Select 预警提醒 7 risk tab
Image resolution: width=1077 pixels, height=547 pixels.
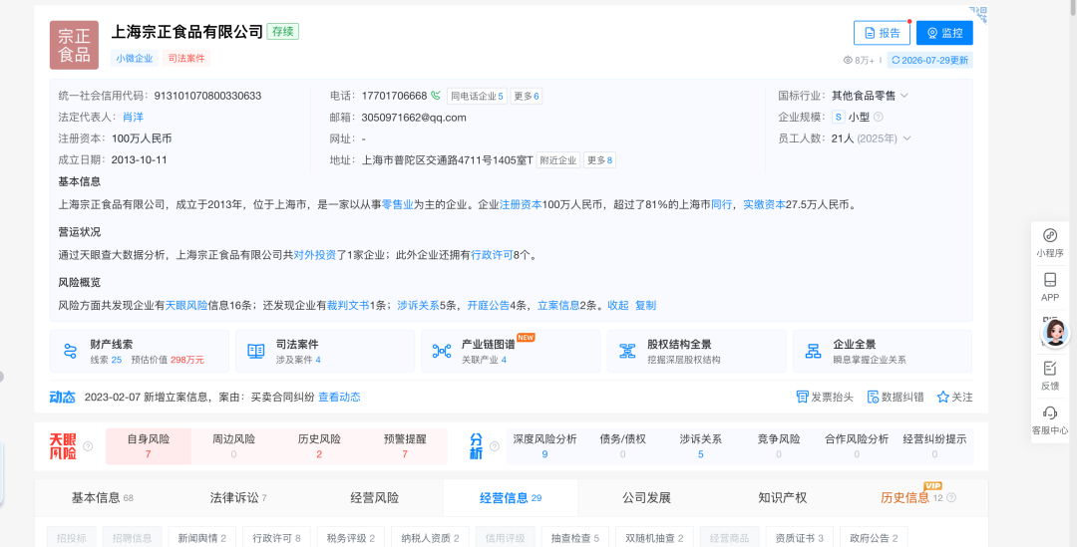[x=405, y=446]
